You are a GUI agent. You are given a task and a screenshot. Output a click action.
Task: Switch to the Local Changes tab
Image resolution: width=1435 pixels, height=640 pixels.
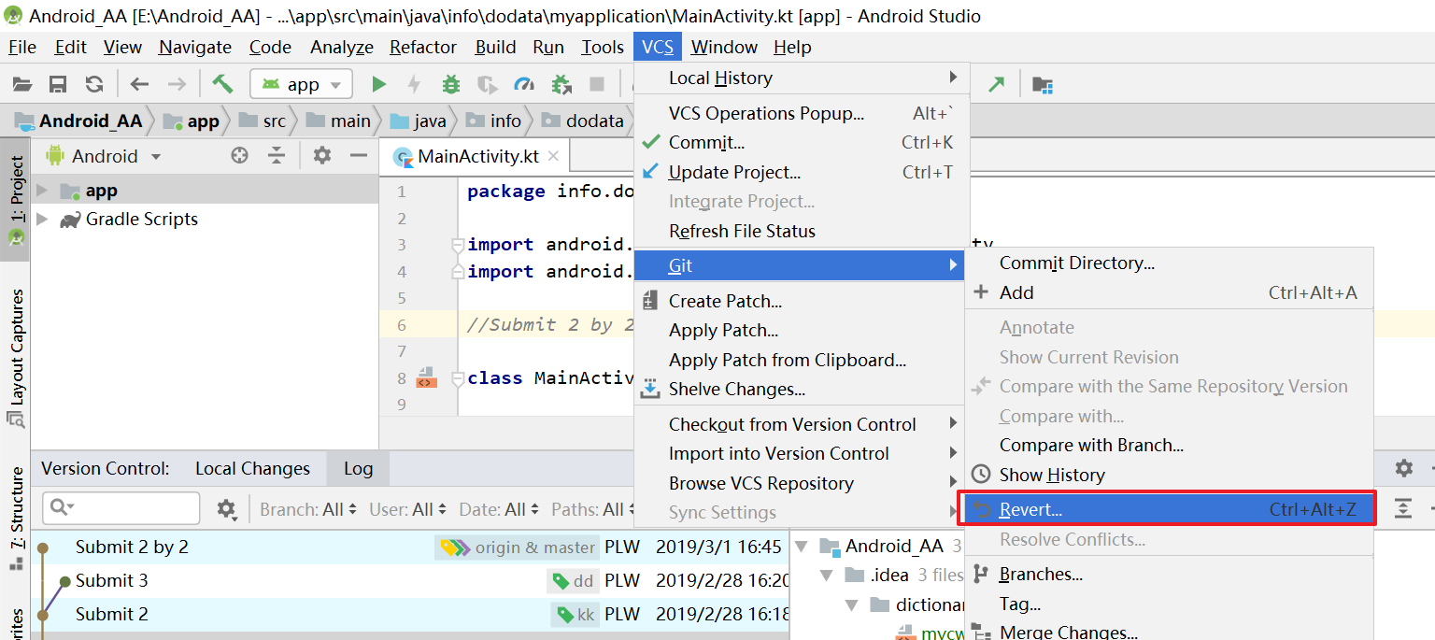click(252, 469)
